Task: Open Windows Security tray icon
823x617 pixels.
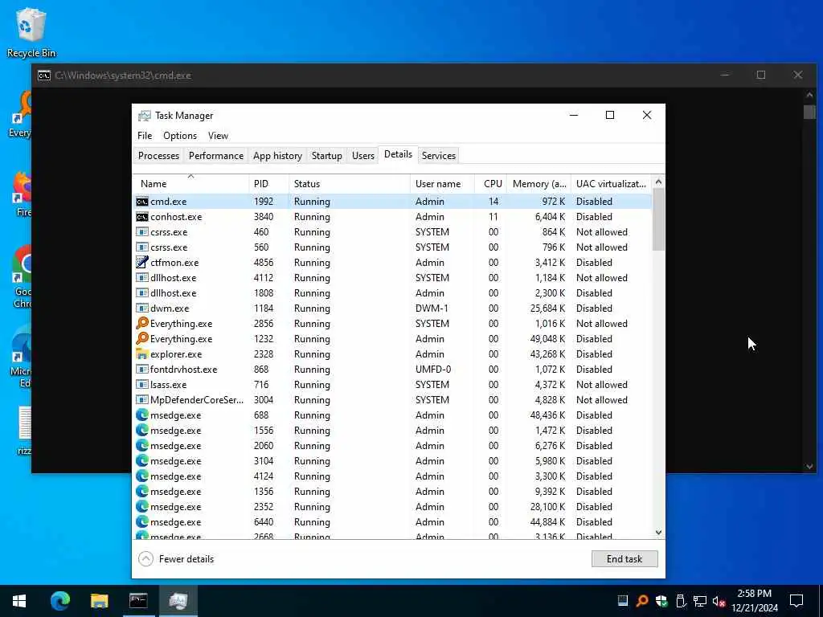Action: click(661, 601)
